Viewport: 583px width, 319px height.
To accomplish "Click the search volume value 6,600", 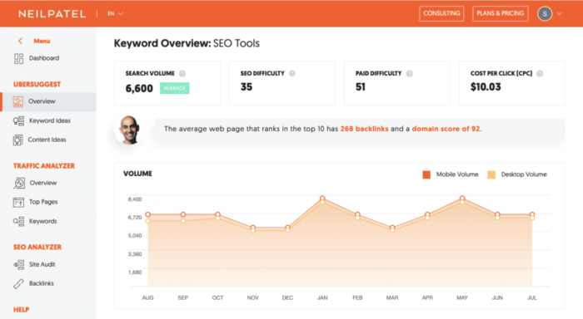I will (x=139, y=89).
